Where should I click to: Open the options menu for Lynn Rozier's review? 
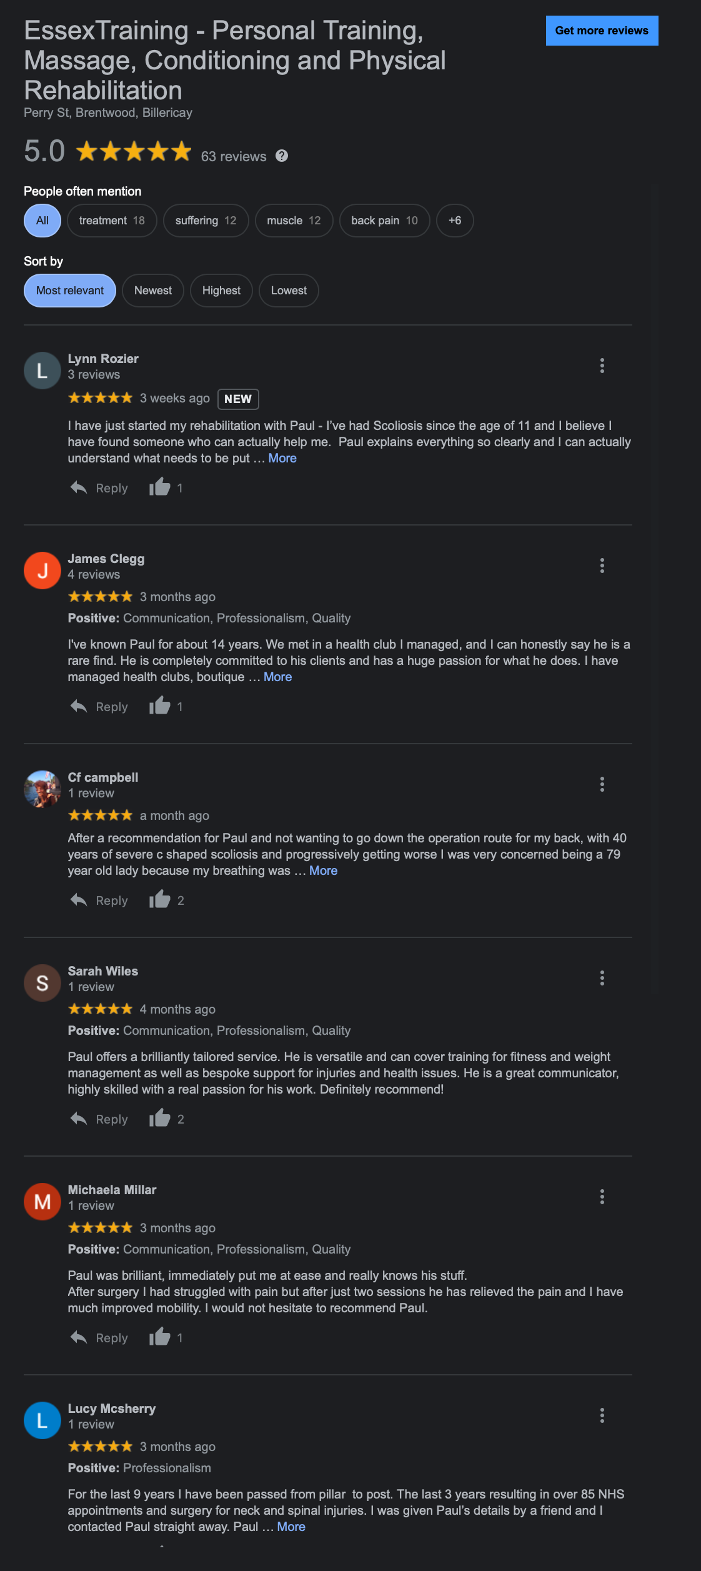602,366
